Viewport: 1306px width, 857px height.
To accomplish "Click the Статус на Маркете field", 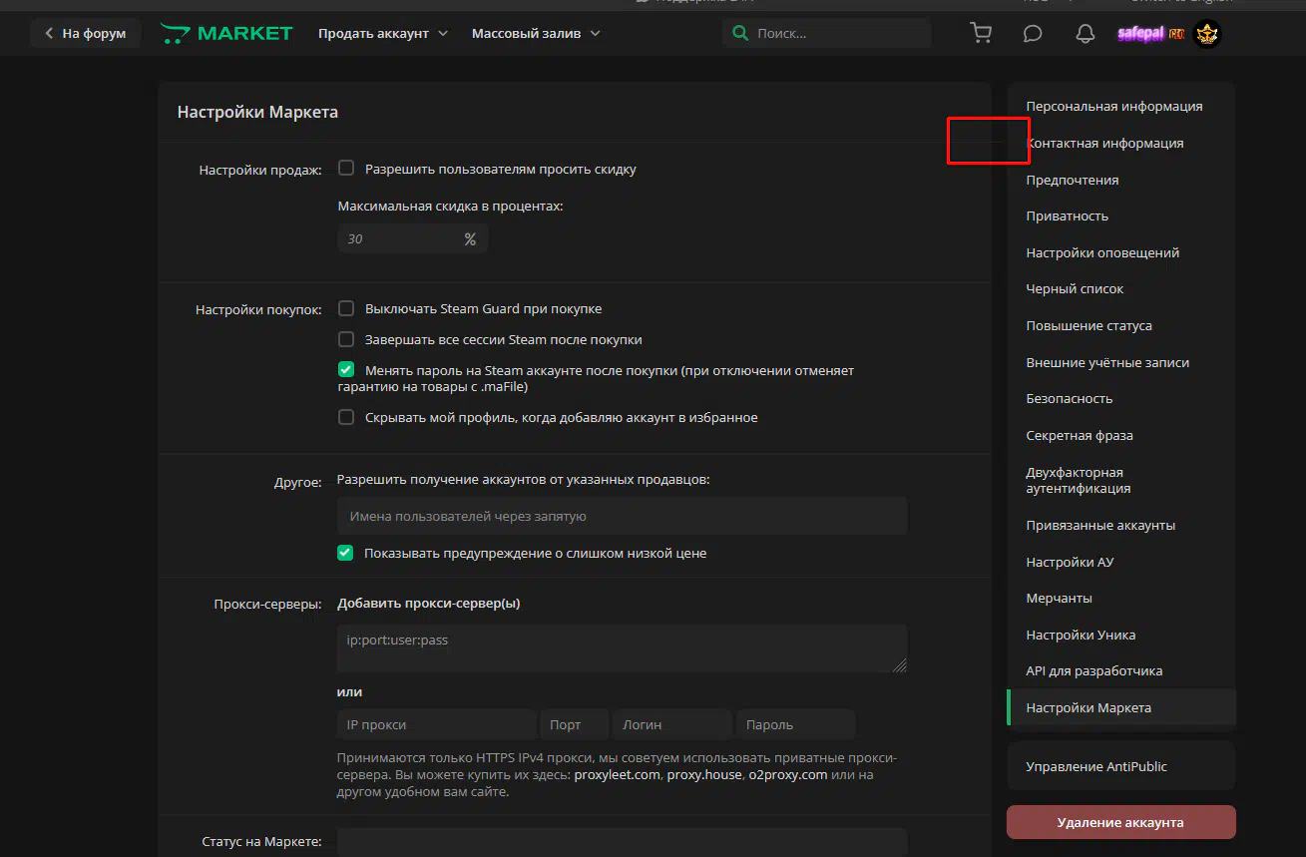I will [x=622, y=841].
